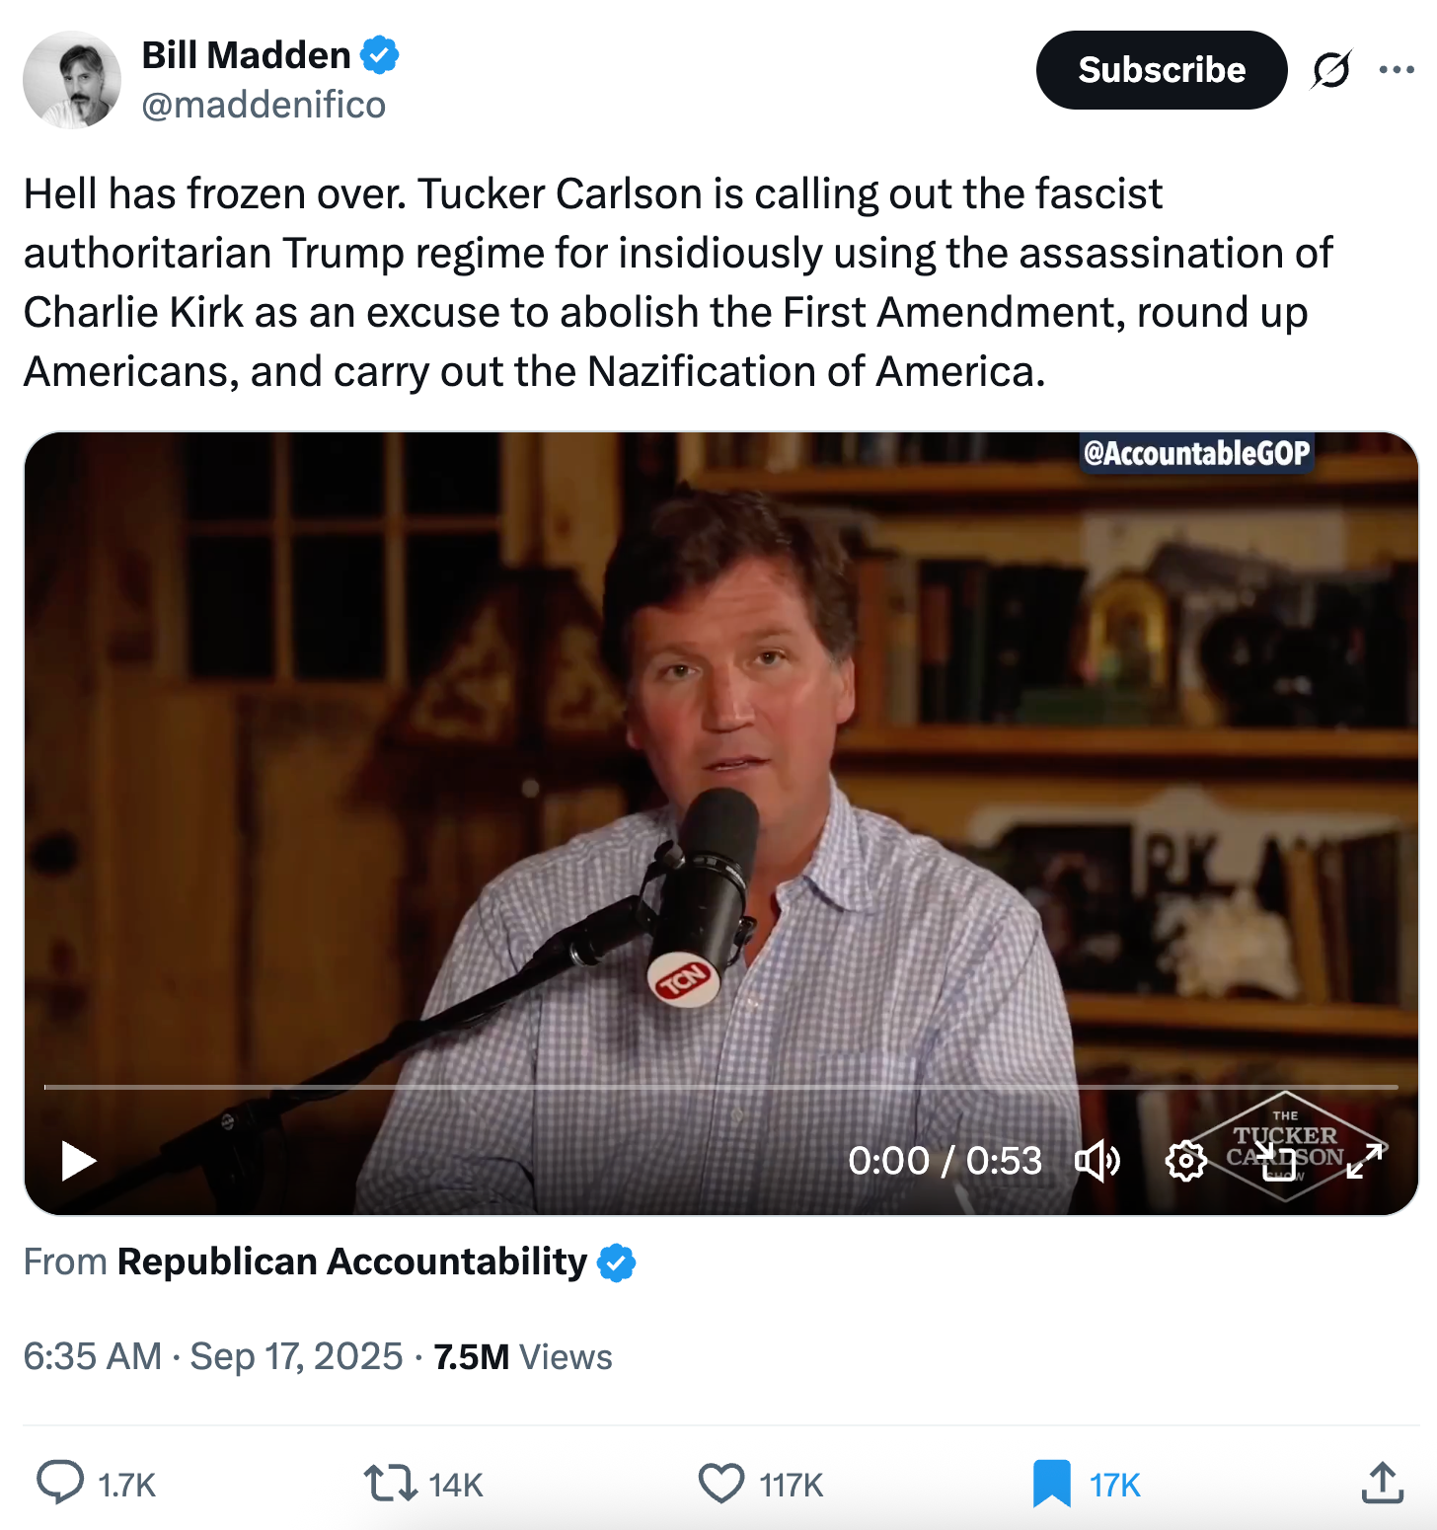
Task: Seek along the video progress bar
Action: (x=720, y=1087)
